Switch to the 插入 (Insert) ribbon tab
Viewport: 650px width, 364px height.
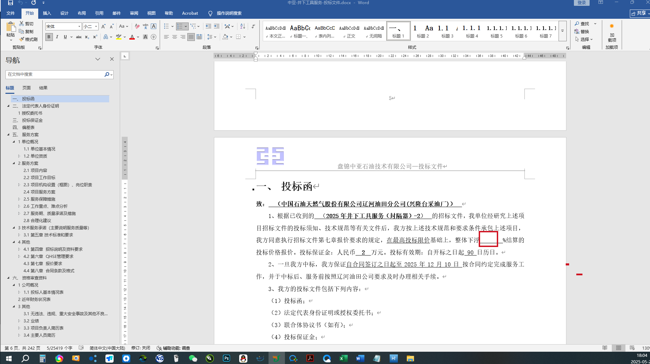47,13
